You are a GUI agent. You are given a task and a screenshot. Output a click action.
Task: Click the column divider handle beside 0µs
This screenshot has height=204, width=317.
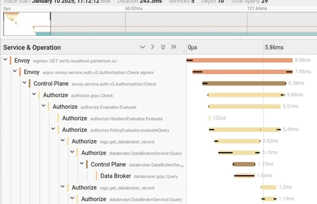tap(183, 51)
